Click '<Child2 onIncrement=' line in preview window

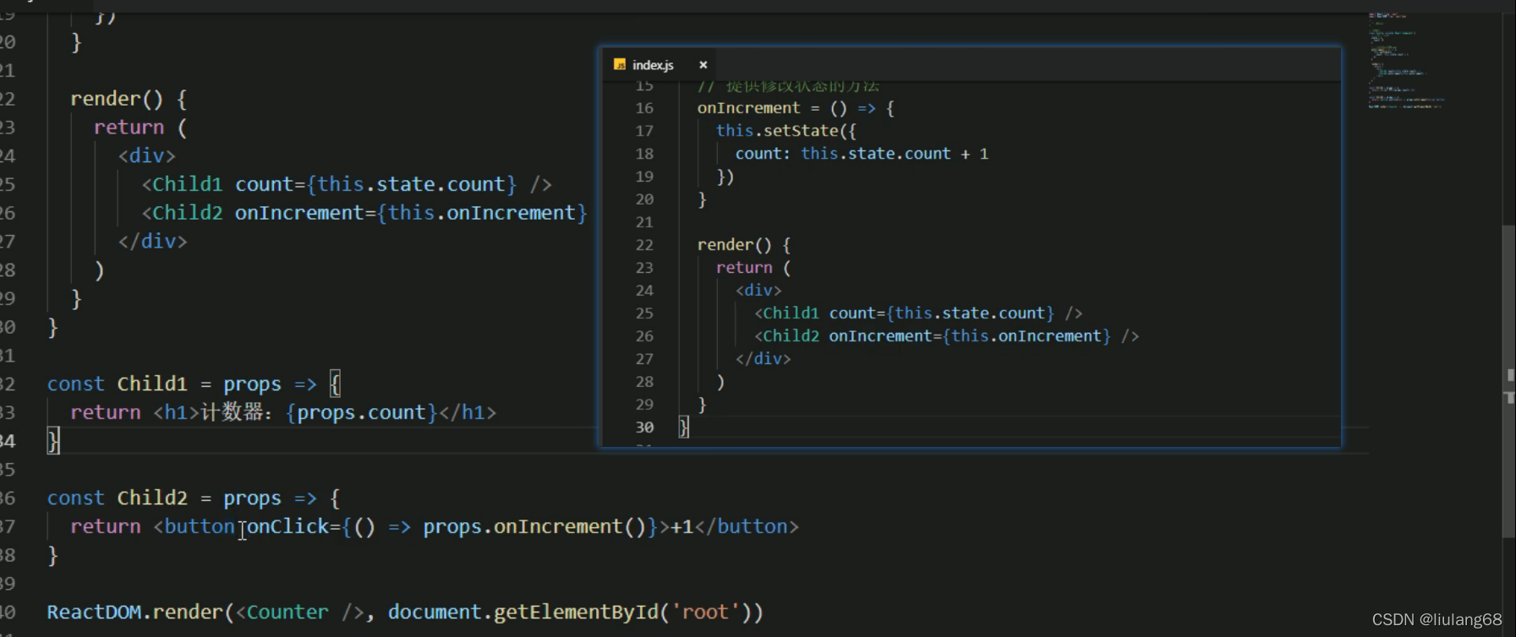(946, 336)
